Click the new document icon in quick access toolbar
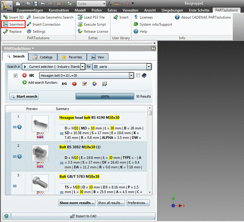This screenshot has height=222, width=244. [x=18, y=4]
